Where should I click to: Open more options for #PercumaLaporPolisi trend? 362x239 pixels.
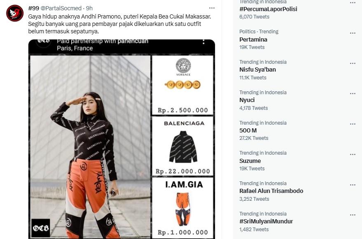click(353, 3)
